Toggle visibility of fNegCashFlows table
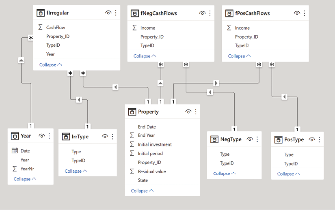Image resolution: width=335 pixels, height=210 pixels. [202, 13]
